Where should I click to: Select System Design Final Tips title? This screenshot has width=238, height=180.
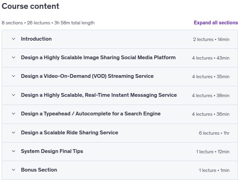pyautogui.click(x=52, y=151)
